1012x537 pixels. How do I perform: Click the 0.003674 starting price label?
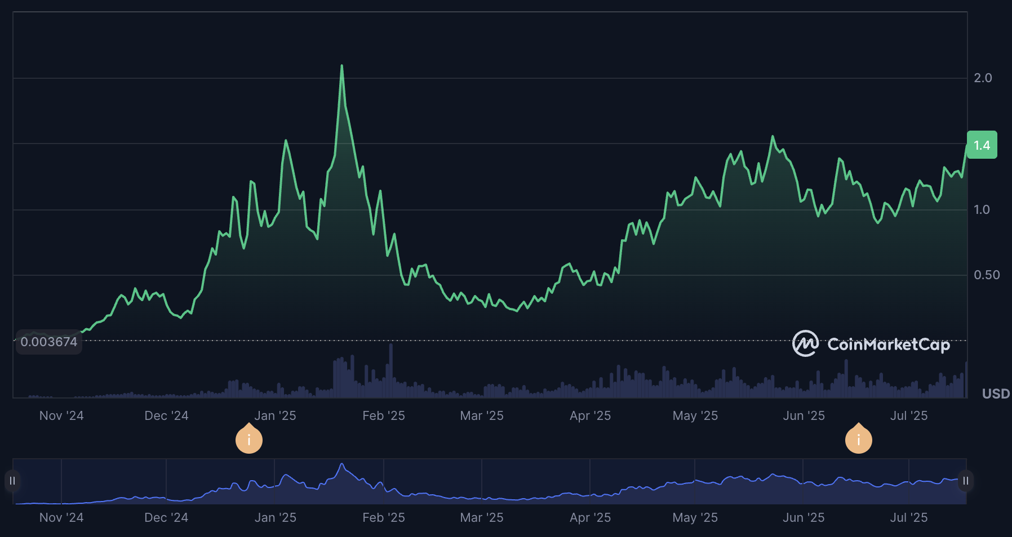point(49,342)
